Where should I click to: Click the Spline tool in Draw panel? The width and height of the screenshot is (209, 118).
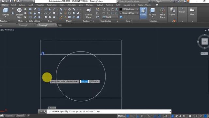(x=46, y=13)
